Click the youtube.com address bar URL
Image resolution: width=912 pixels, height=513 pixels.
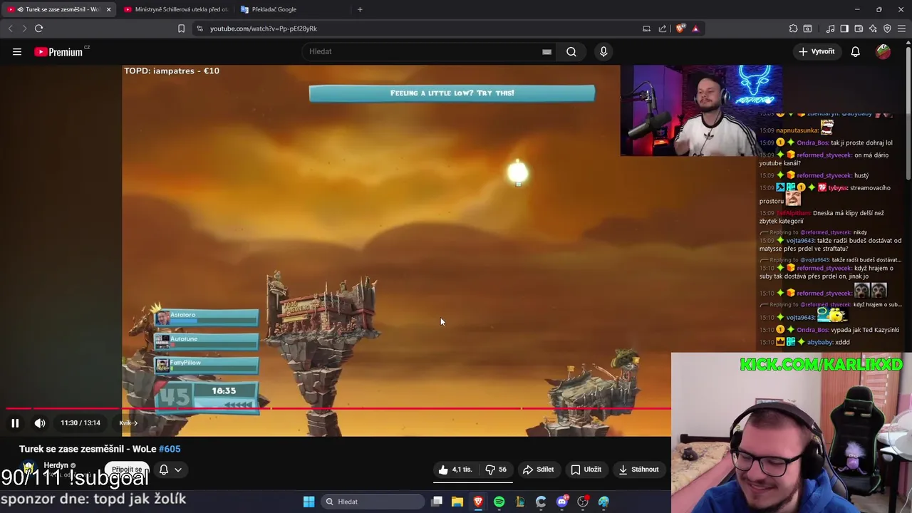coord(264,28)
